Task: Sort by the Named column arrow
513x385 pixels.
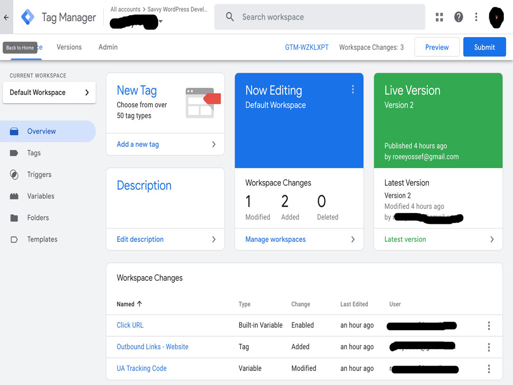Action: 140,304
